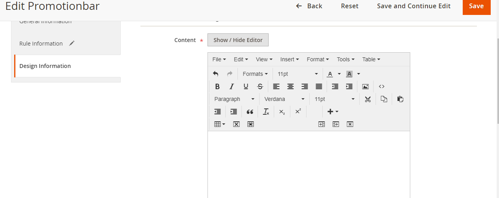
Task: Open source code view icon
Action: point(381,86)
